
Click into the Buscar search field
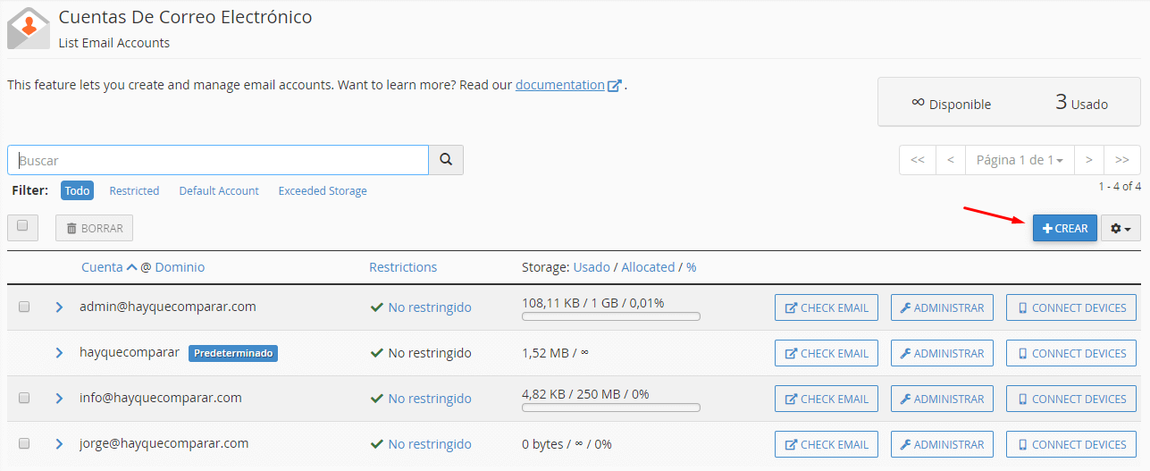coord(218,160)
